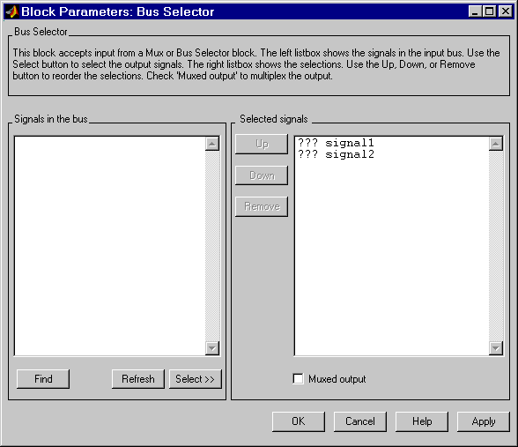Close the Bus Selector dialog
The width and height of the screenshot is (518, 447).
pos(506,11)
